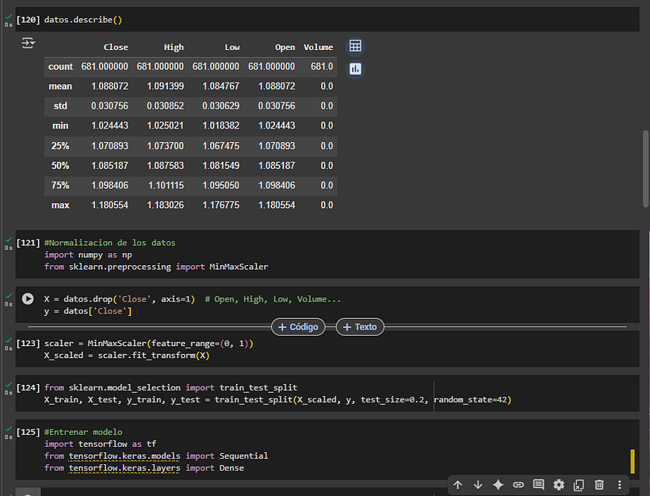Click the X_scaled = scaler.fit_transform(X) line
Screen dimensions: 650x496
[127, 356]
